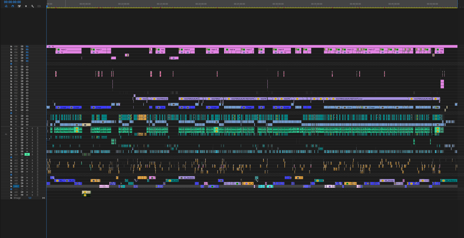Unlock the blue-locked track V5
The height and width of the screenshot is (238, 464).
11,113
